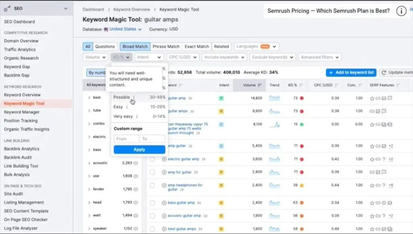Click the plus icon beside 'electric guitar amp'

[x=164, y=159]
